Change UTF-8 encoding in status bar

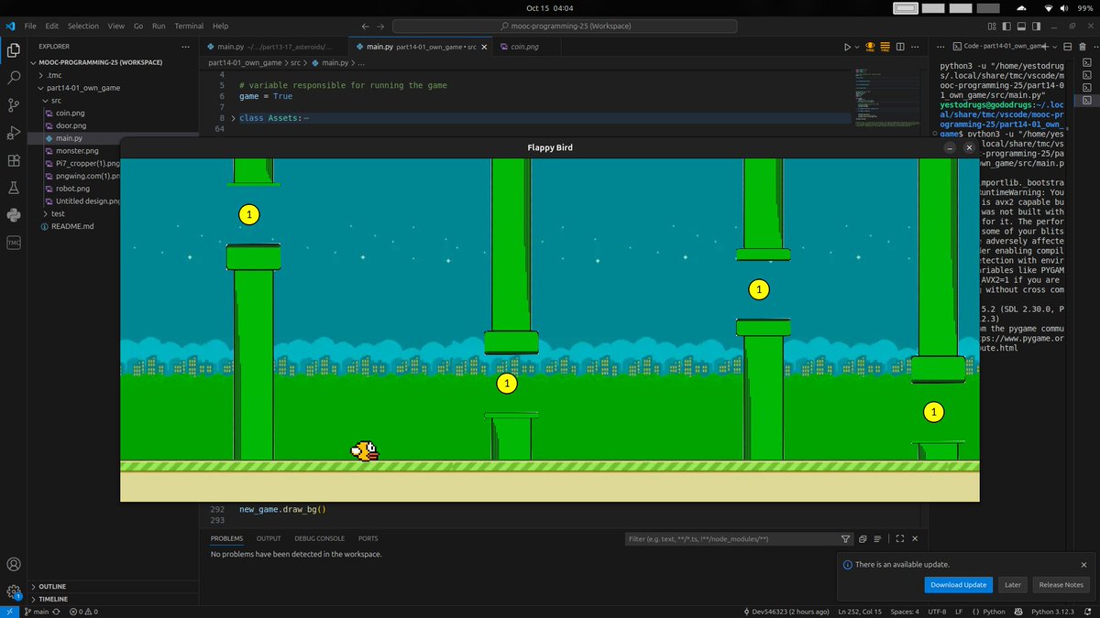point(937,611)
